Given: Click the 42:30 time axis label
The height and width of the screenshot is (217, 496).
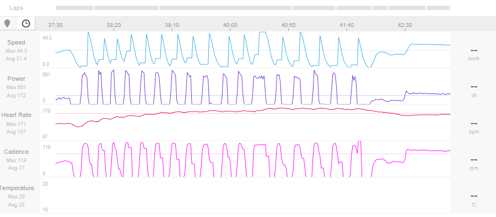Looking at the screenshot, I should (x=405, y=25).
